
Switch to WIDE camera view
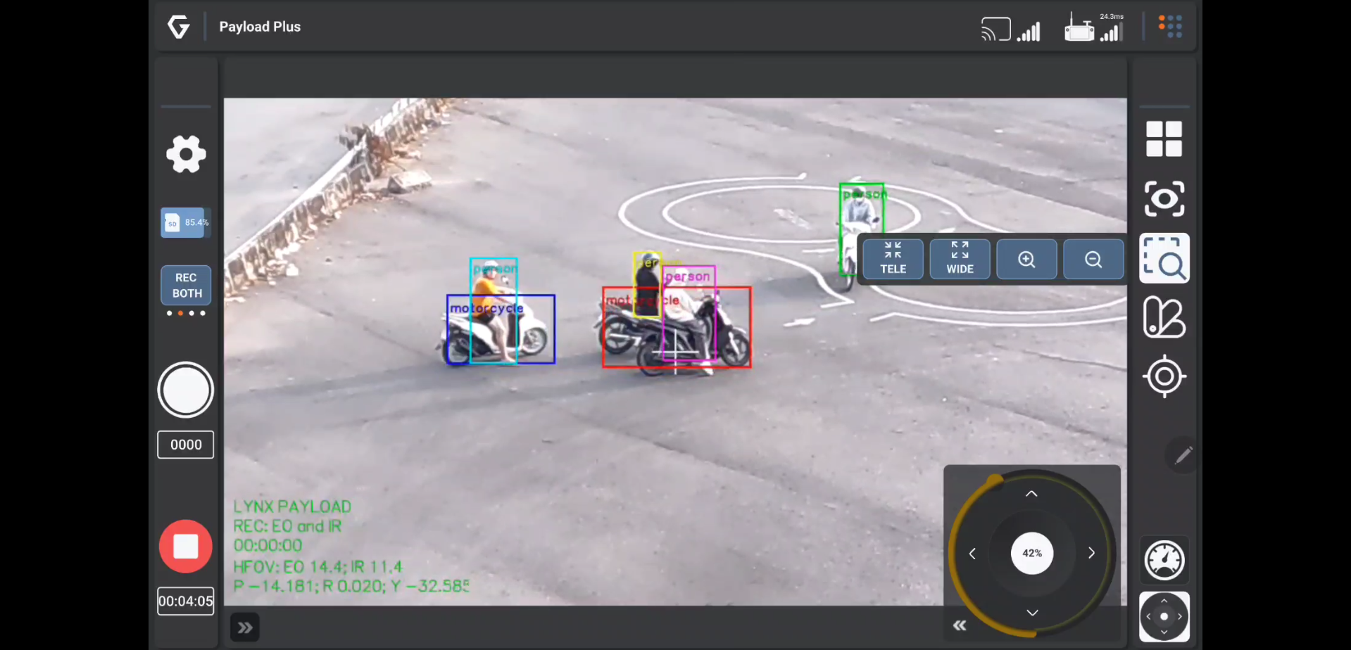[960, 259]
